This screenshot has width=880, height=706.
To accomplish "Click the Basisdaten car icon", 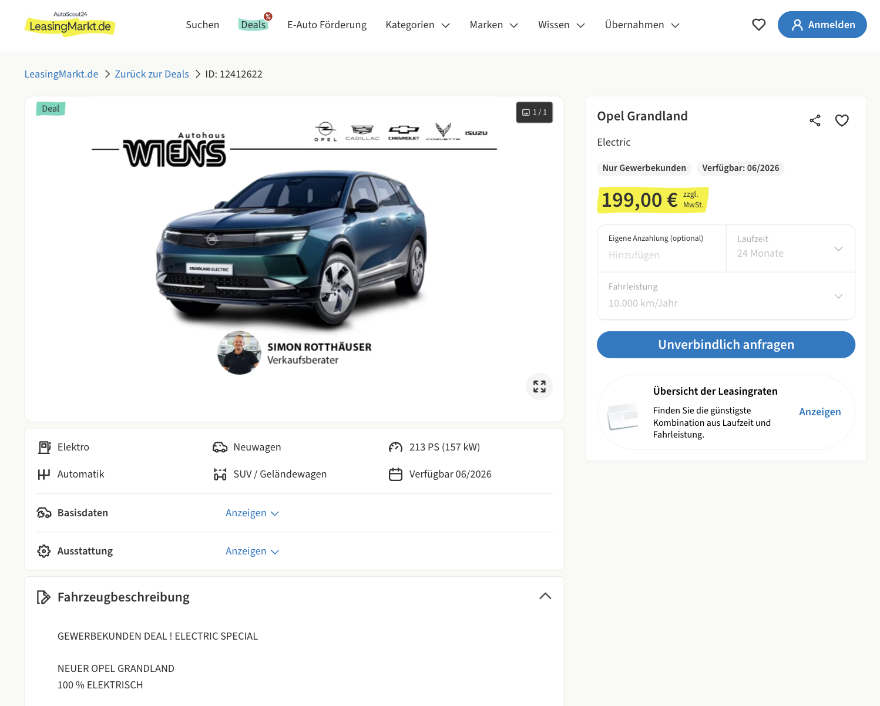I will coord(44,513).
